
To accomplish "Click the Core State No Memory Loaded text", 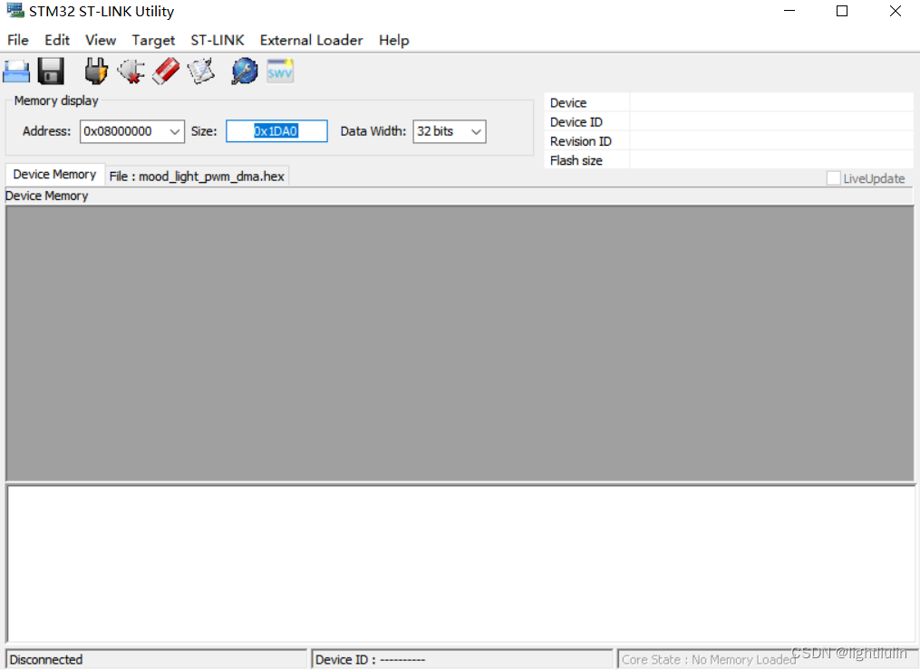I will click(708, 660).
